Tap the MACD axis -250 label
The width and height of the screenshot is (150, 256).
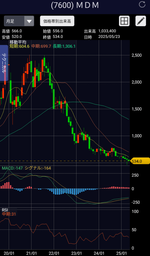coord(136,202)
